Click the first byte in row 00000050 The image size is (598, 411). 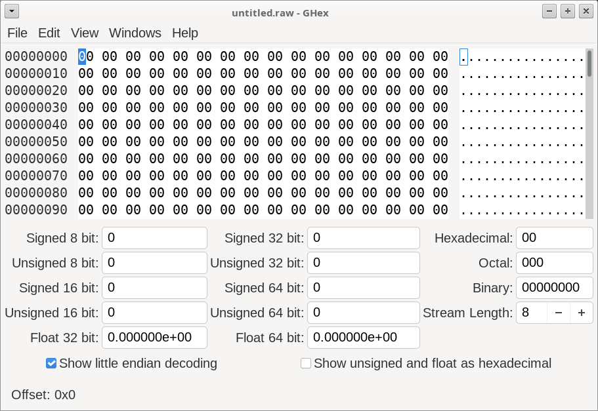point(86,142)
